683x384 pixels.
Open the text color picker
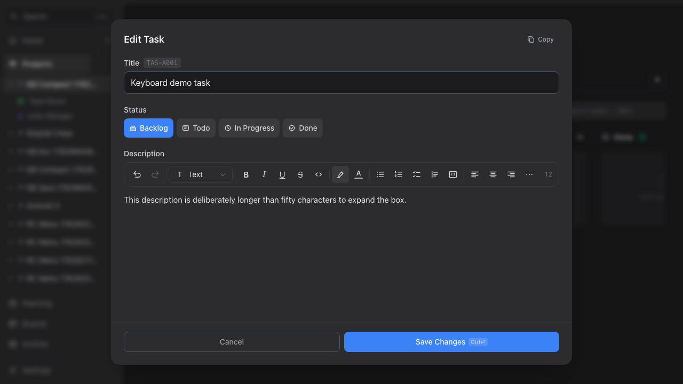click(359, 174)
